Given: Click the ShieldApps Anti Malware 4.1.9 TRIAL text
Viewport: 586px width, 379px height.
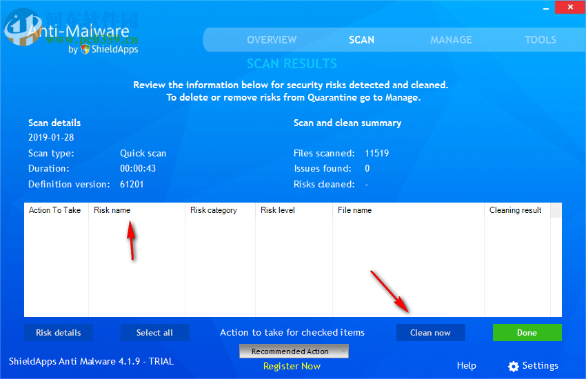Looking at the screenshot, I should point(91,362).
